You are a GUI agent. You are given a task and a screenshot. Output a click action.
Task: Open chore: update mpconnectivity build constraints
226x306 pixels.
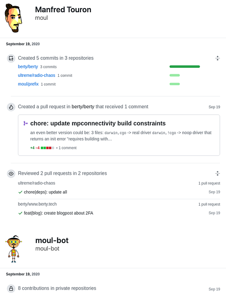click(x=98, y=123)
